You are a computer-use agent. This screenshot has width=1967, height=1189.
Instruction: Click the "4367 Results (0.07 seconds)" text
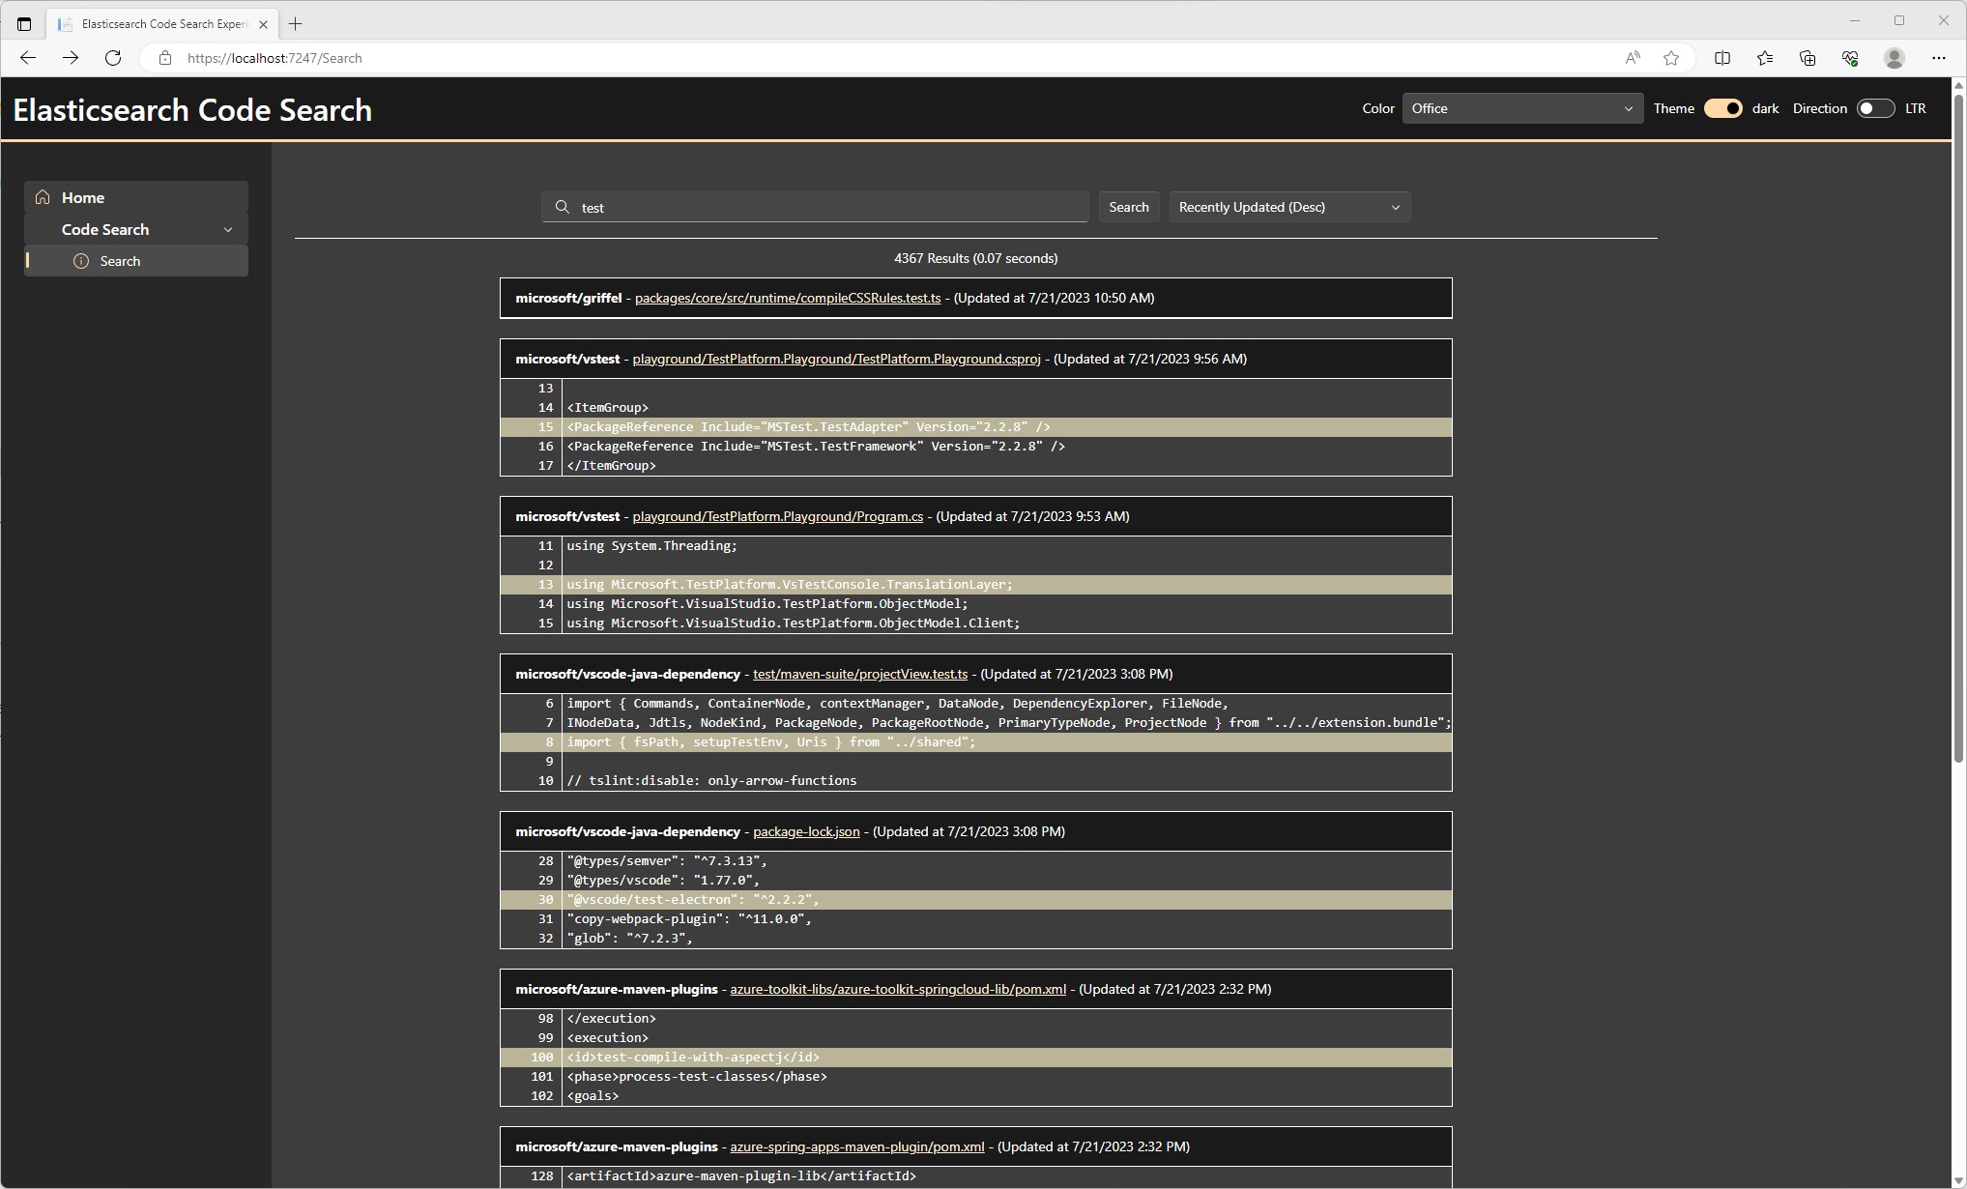point(975,258)
